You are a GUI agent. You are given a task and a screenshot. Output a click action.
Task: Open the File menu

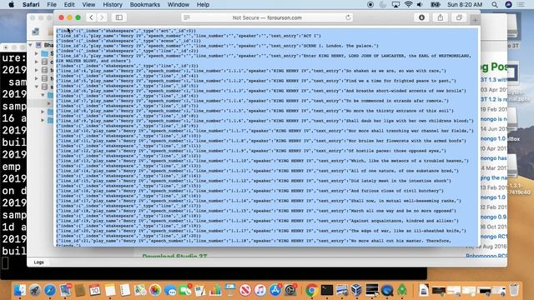[x=52, y=5]
